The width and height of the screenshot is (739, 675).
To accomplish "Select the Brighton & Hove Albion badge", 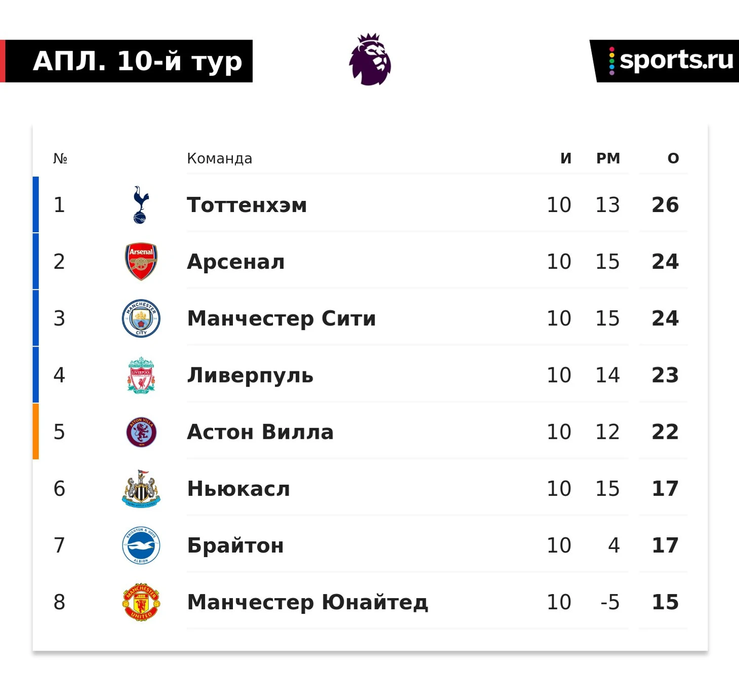I will pyautogui.click(x=141, y=545).
